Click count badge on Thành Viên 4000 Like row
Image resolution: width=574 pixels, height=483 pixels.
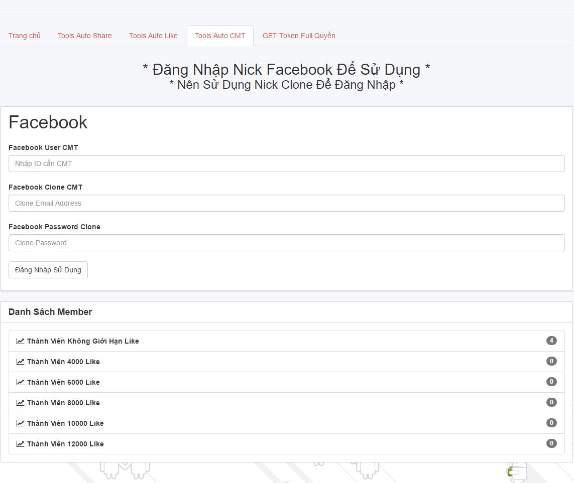tap(551, 361)
